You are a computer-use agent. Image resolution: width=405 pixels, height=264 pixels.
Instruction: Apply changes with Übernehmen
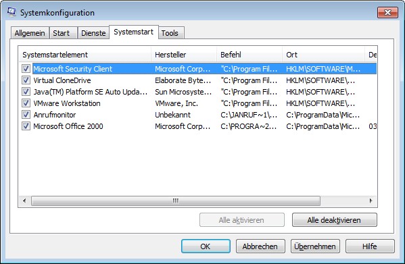click(315, 246)
